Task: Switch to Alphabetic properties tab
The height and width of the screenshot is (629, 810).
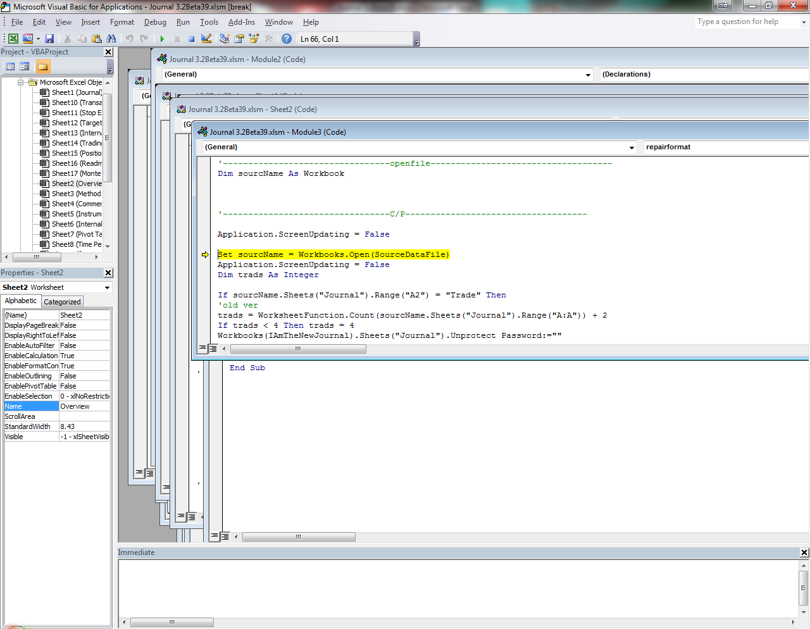Action: (21, 301)
